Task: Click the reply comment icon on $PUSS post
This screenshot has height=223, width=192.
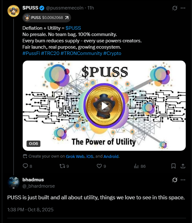Action: click(x=26, y=166)
